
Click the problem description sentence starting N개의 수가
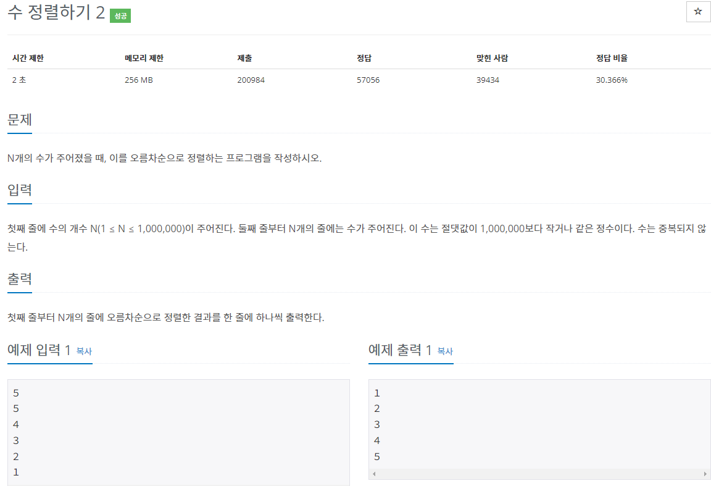[x=165, y=158]
